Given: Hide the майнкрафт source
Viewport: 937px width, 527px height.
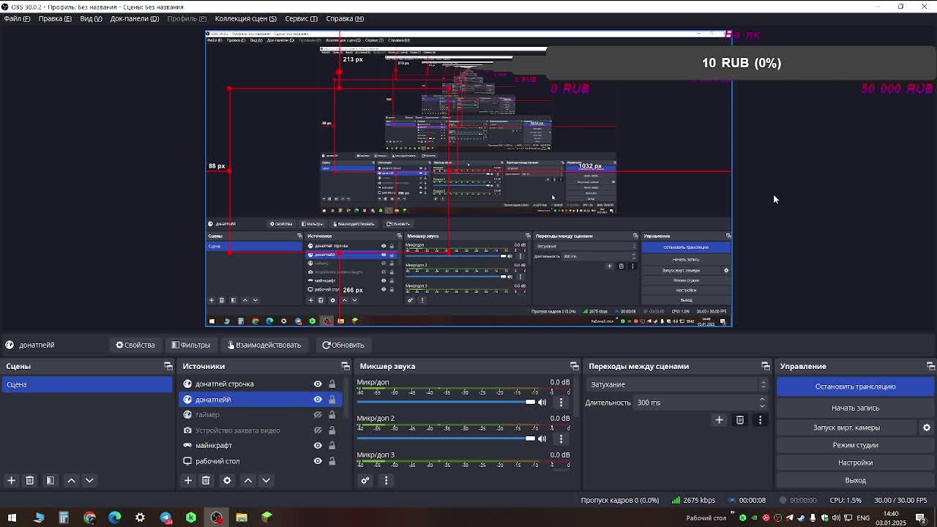Looking at the screenshot, I should click(318, 445).
